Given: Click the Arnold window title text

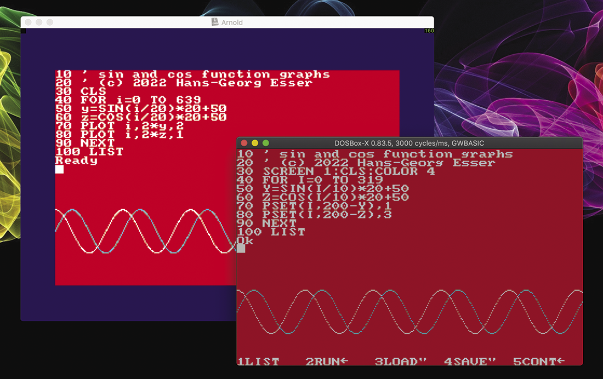Looking at the screenshot, I should pos(231,22).
